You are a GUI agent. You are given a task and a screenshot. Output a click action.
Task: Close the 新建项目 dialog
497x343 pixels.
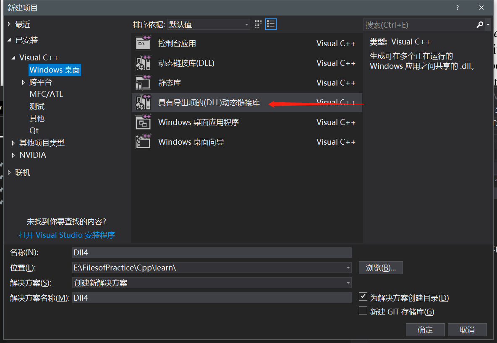[481, 8]
